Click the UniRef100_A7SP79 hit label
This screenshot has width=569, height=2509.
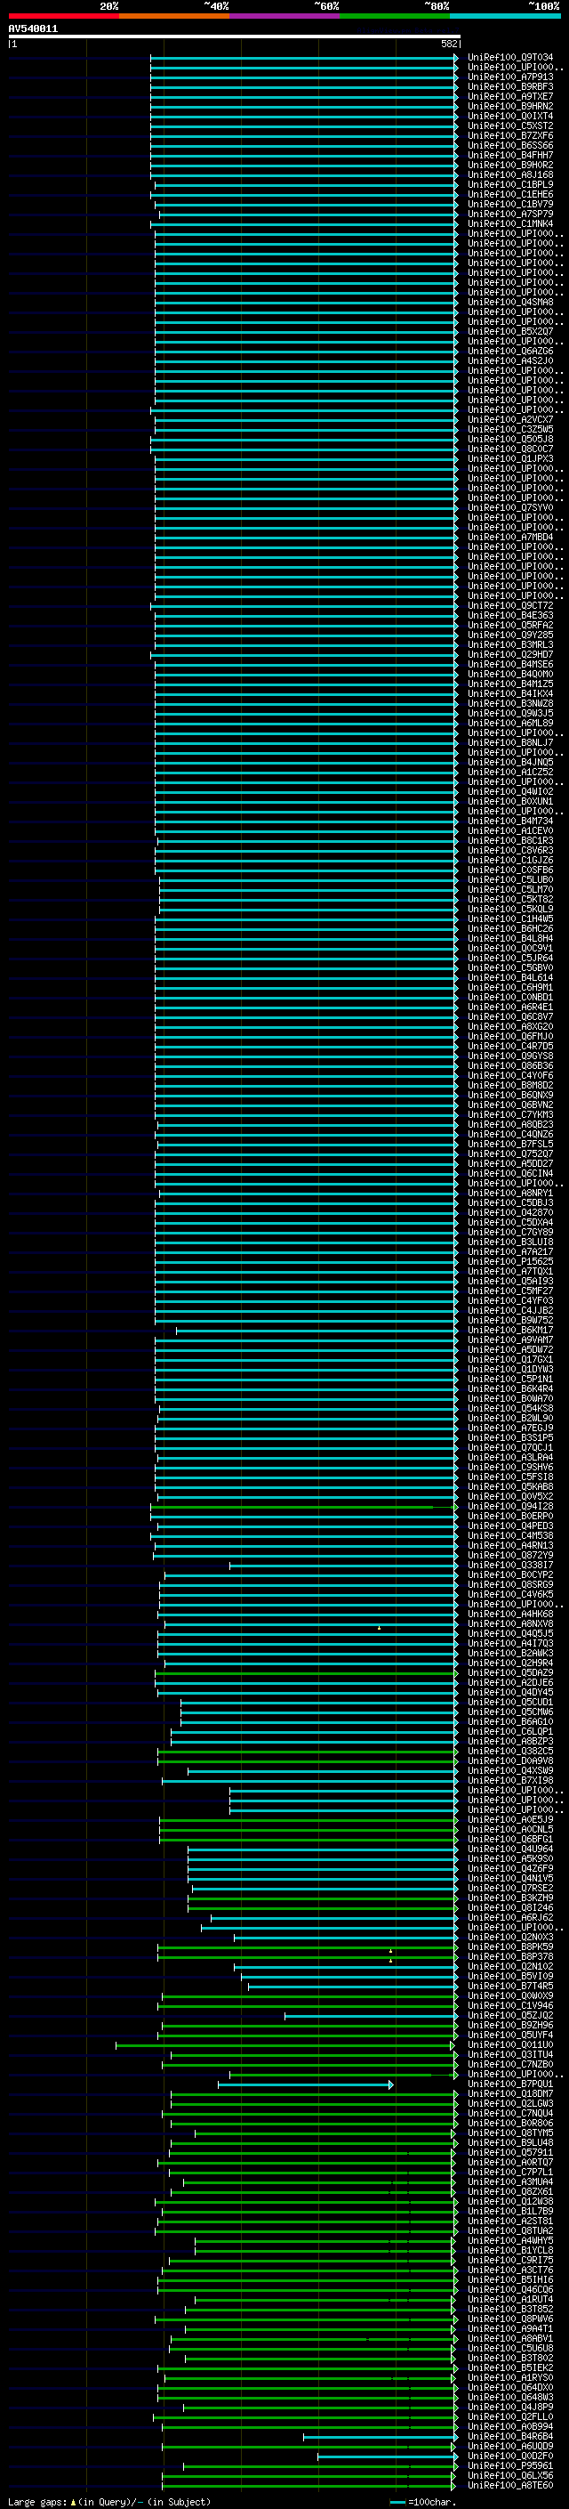pos(509,214)
